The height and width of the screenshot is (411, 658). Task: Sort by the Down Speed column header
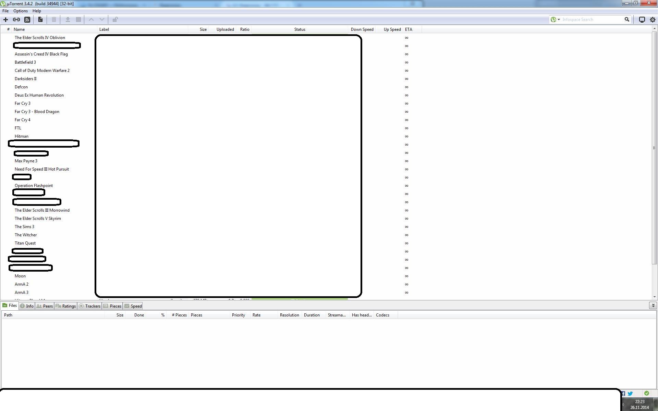pos(362,29)
